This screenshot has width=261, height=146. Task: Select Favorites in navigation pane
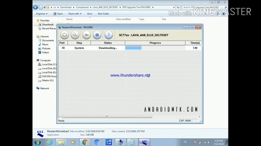point(45,21)
